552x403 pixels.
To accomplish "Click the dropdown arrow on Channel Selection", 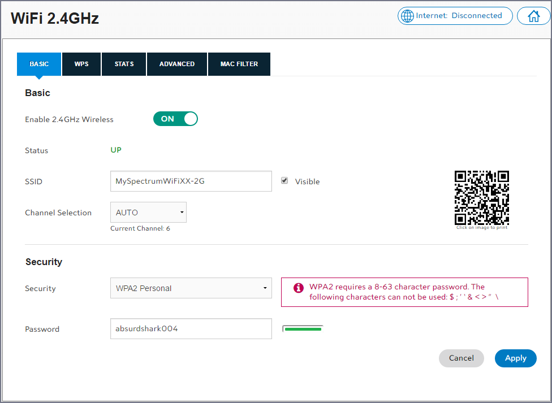I will [x=182, y=213].
